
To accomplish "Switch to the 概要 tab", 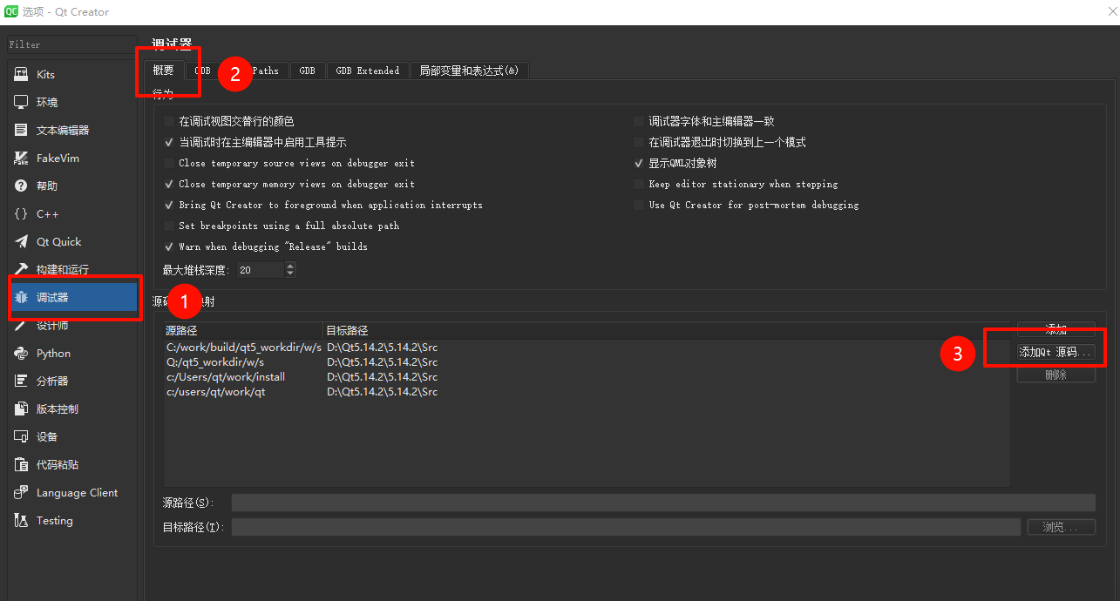I will point(164,71).
